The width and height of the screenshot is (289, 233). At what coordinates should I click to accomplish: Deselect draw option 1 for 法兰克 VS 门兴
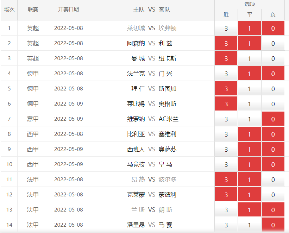coord(250,73)
